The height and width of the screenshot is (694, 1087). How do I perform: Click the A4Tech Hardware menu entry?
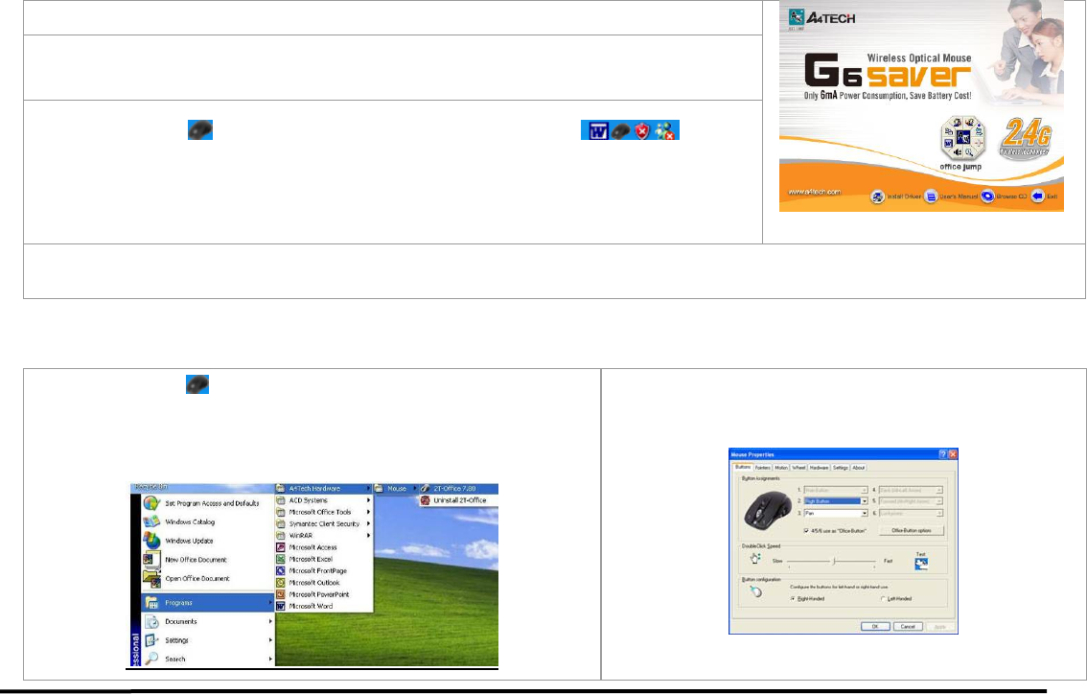point(324,488)
